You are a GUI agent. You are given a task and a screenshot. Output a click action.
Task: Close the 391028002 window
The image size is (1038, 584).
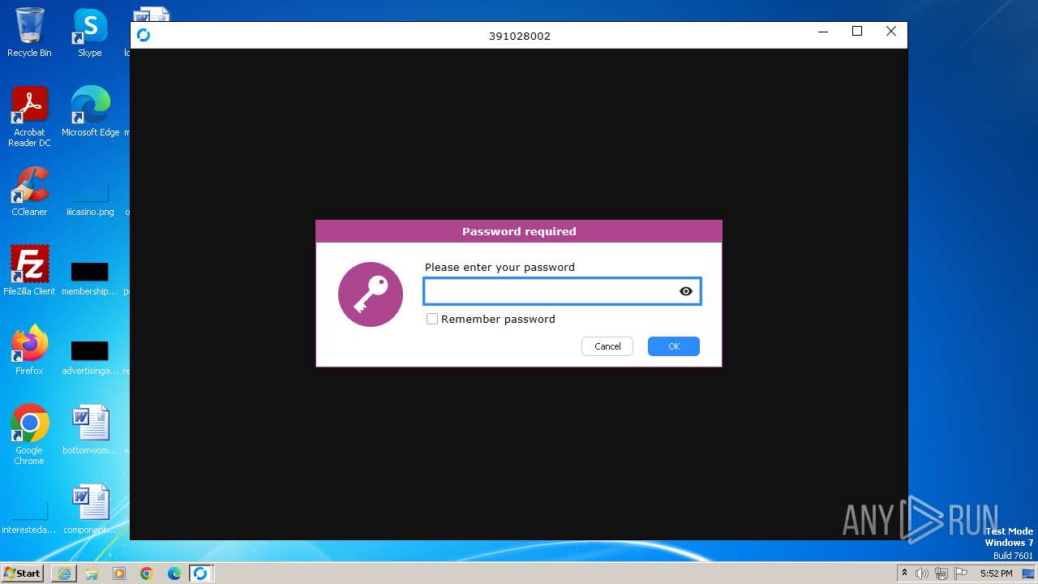tap(891, 32)
